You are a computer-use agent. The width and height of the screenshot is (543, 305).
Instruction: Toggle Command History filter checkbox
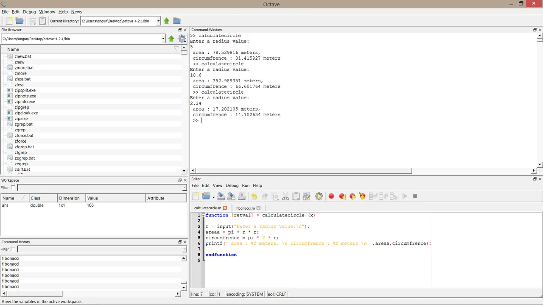(x=13, y=249)
